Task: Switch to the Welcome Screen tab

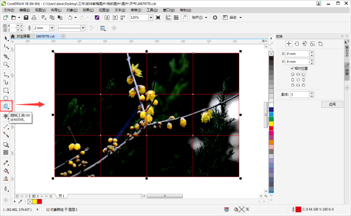Action: (23, 36)
